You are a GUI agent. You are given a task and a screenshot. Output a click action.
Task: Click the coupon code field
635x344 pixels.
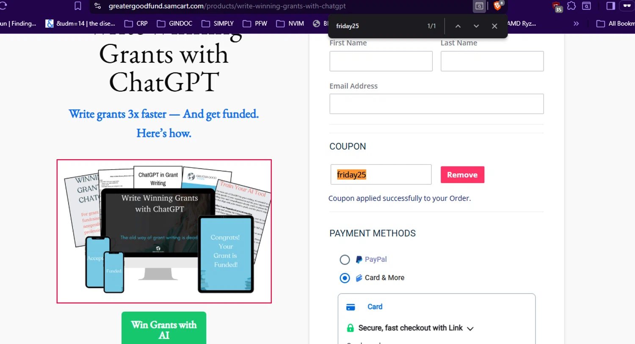click(381, 175)
